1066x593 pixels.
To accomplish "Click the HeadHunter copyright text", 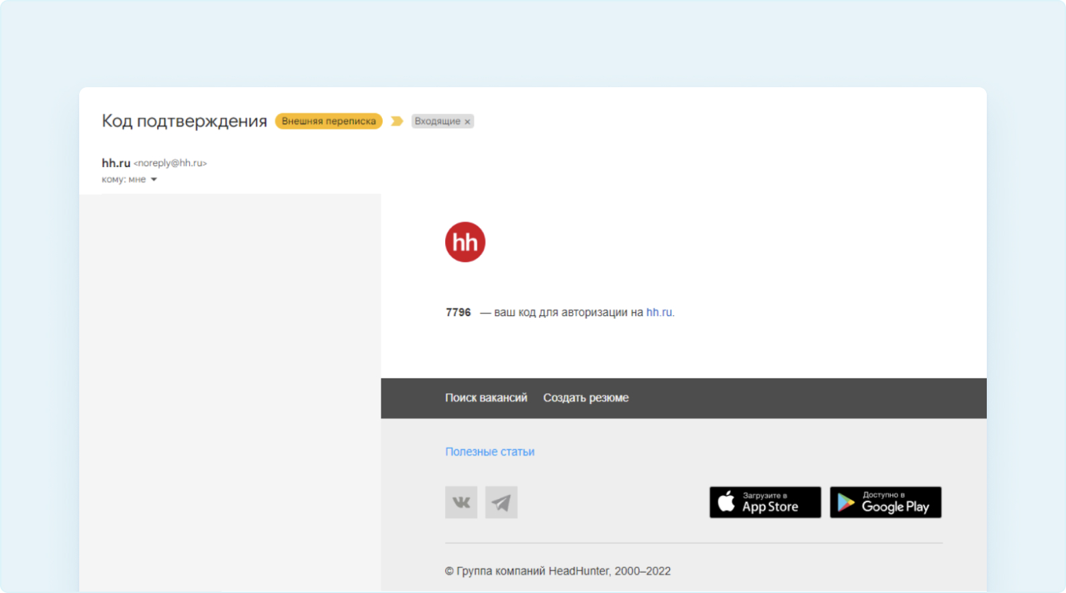I will (557, 572).
